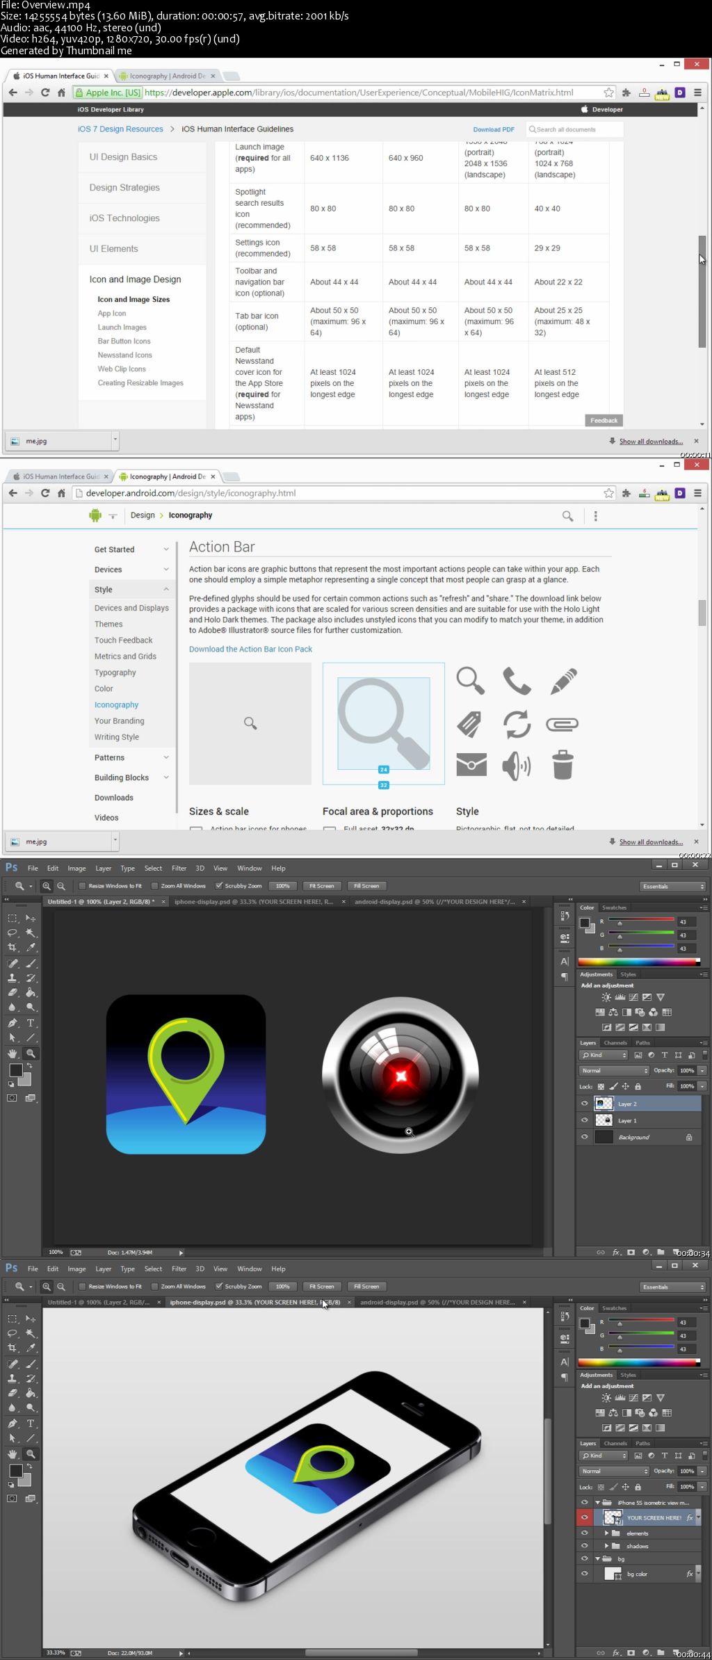Click type-layer filter icon in the Untitled-1 Layers panel

pos(665,1055)
